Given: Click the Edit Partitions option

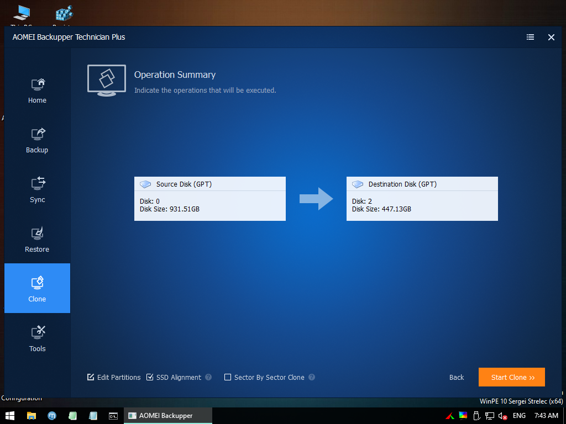Looking at the screenshot, I should [x=114, y=377].
